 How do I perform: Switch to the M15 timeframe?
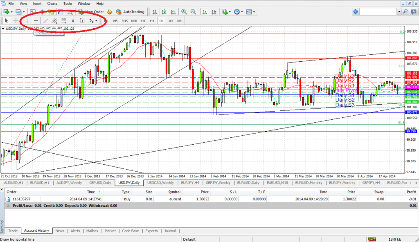124,20
